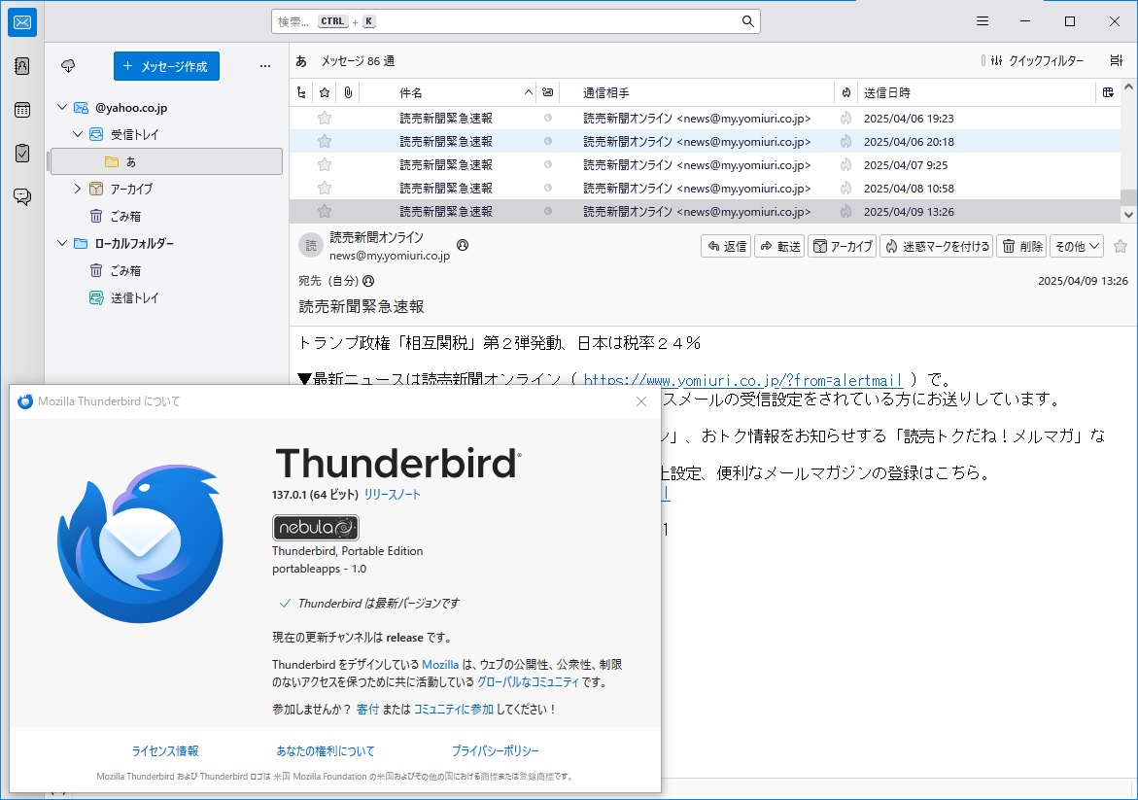
Task: Collapse the 受信トレイ folder
Action: (78, 134)
